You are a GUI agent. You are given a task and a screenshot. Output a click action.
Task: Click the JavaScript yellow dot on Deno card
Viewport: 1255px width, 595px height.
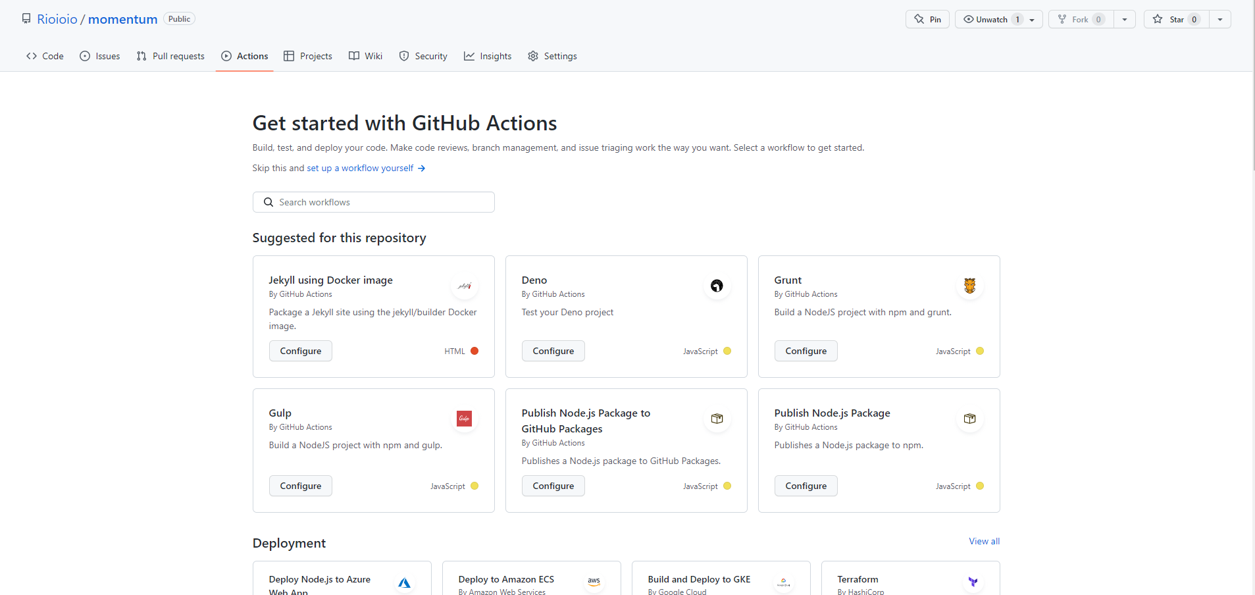(727, 351)
